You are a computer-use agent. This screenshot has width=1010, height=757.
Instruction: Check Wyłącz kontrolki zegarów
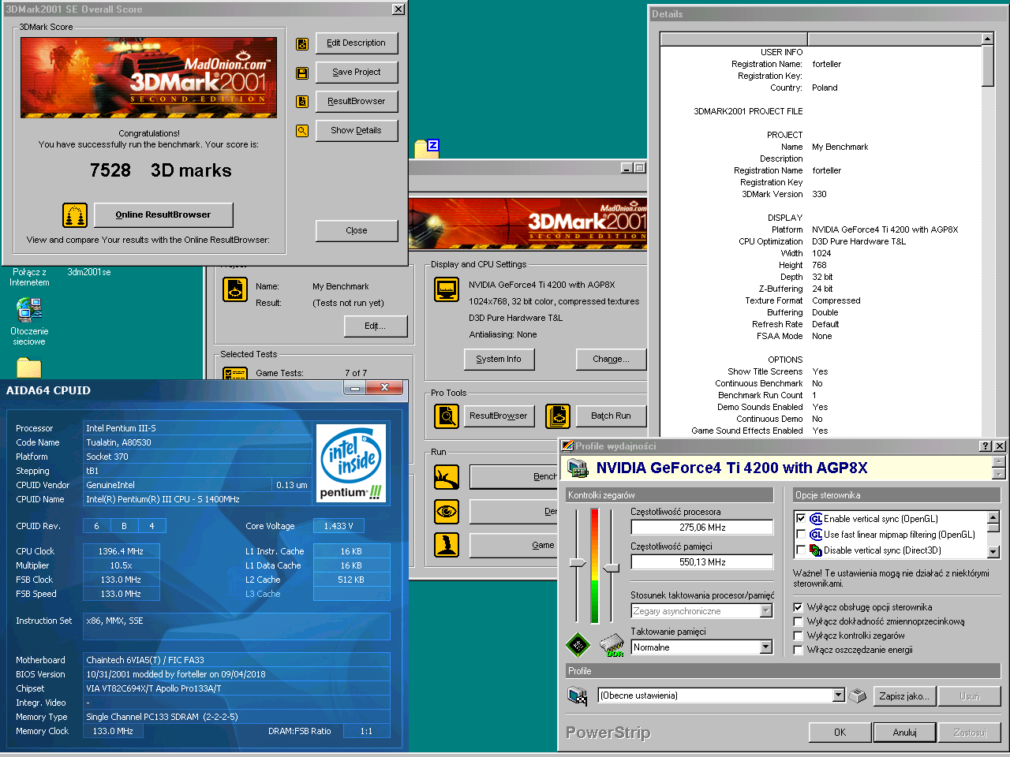point(798,636)
